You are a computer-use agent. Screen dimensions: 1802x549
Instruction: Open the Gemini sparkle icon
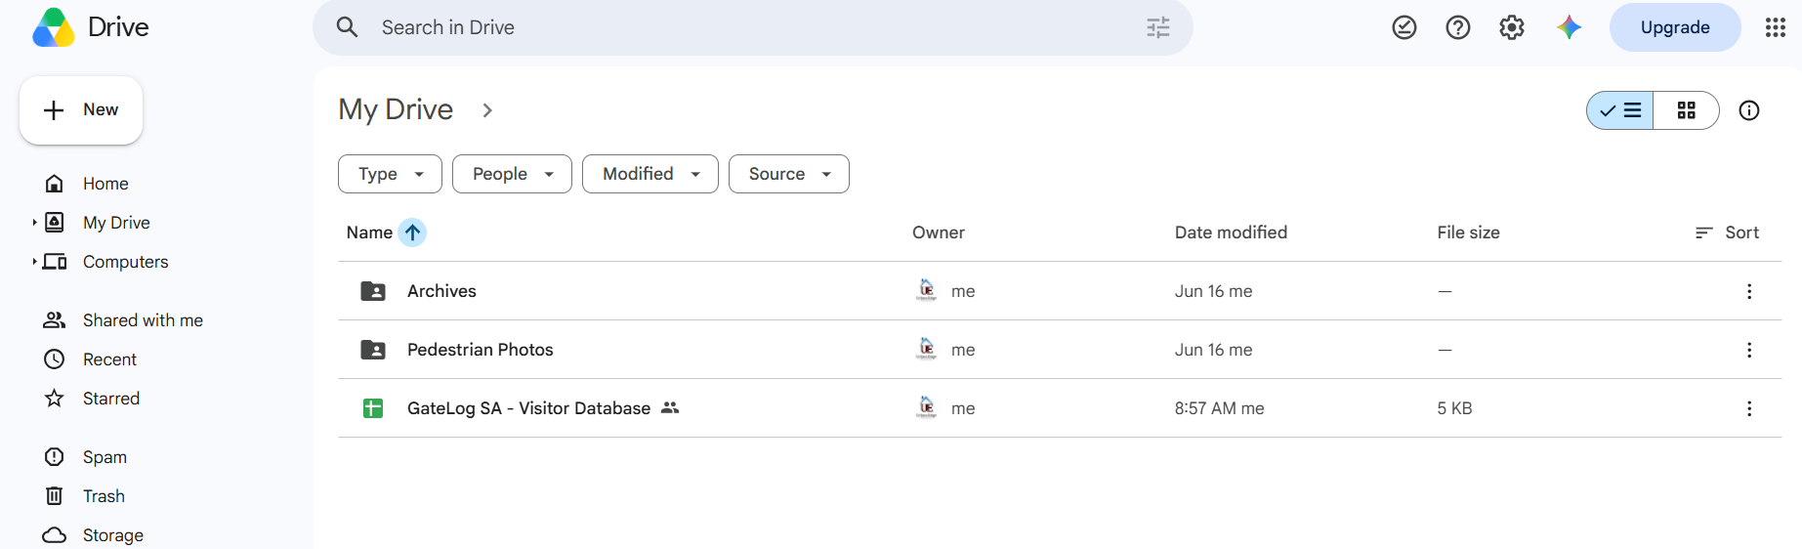1570,27
